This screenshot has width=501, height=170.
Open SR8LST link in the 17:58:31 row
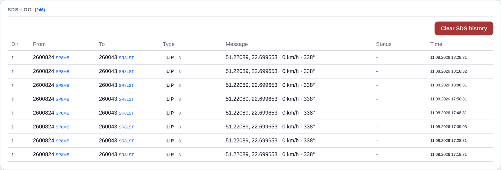[126, 100]
